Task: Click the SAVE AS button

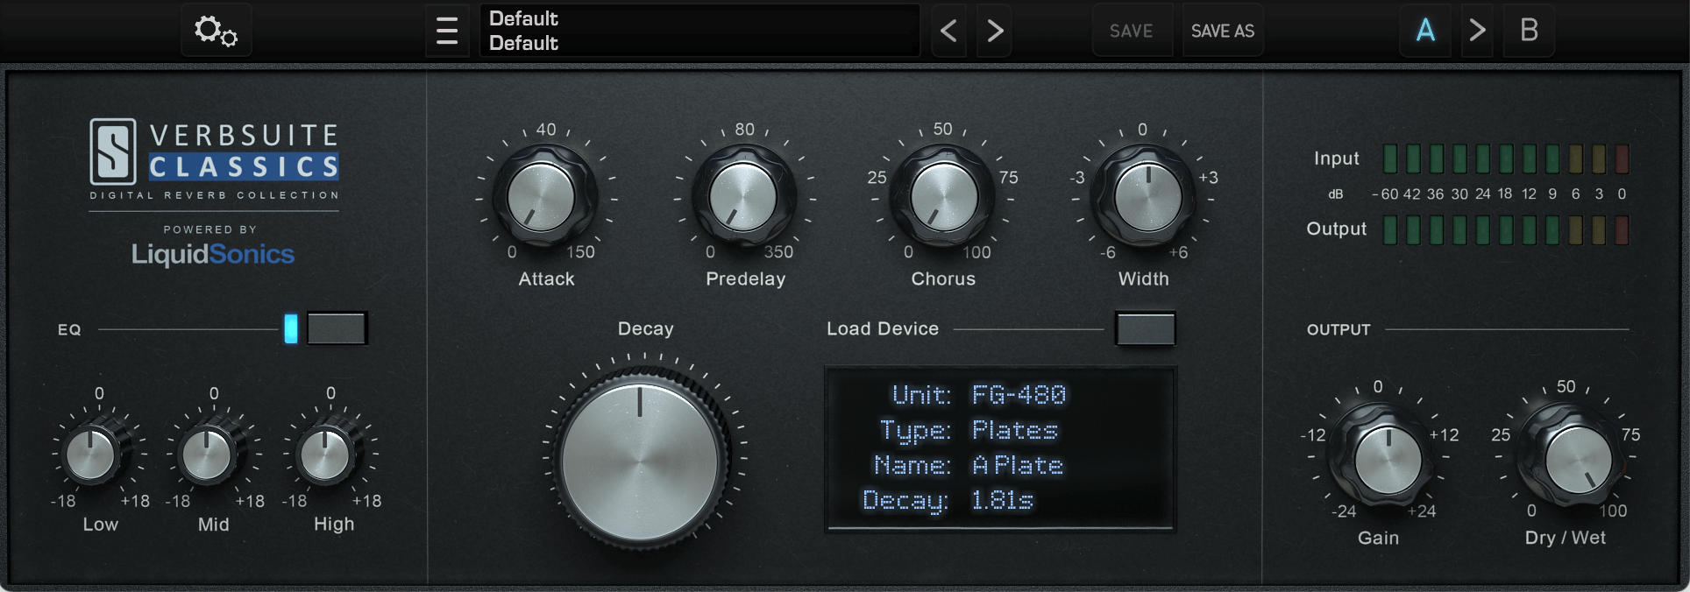Action: click(x=1222, y=31)
